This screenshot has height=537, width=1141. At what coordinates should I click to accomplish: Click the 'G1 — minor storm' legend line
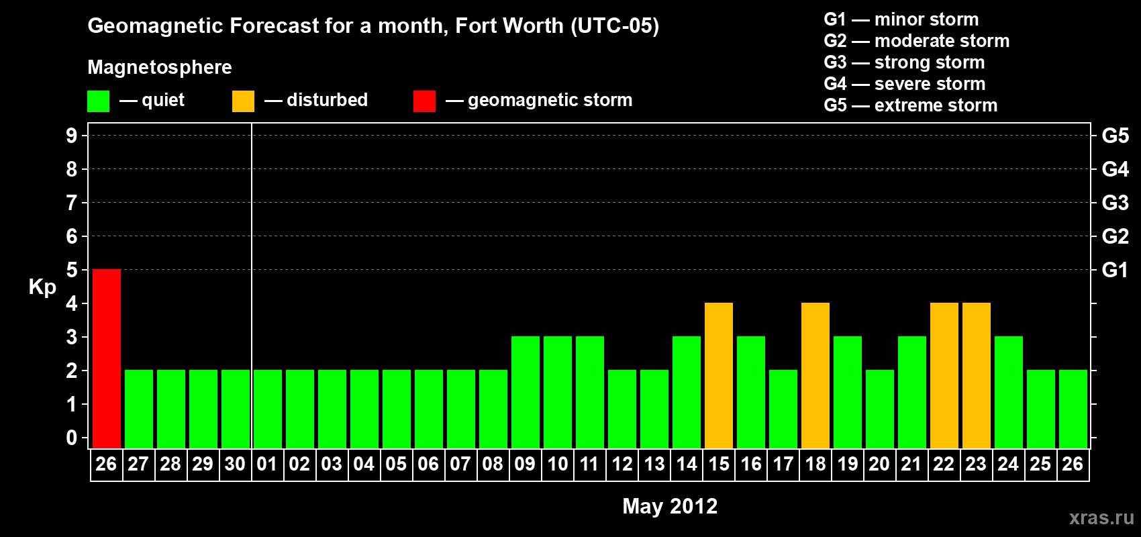pyautogui.click(x=901, y=19)
